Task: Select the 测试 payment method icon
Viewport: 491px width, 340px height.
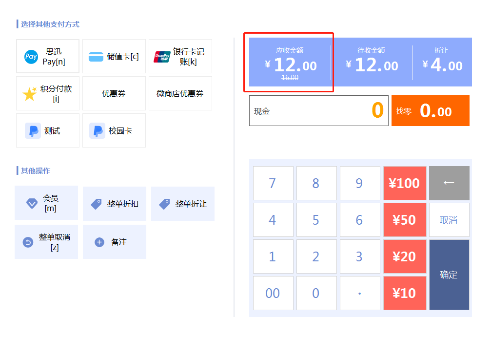Action: click(33, 130)
